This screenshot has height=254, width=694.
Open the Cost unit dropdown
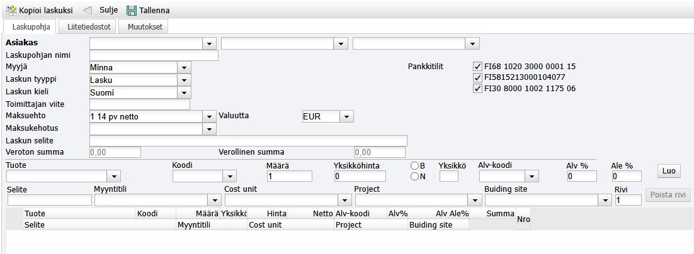[x=344, y=200]
